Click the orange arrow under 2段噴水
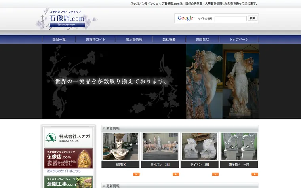Screen dimensions: 301x188 (136, 174)
